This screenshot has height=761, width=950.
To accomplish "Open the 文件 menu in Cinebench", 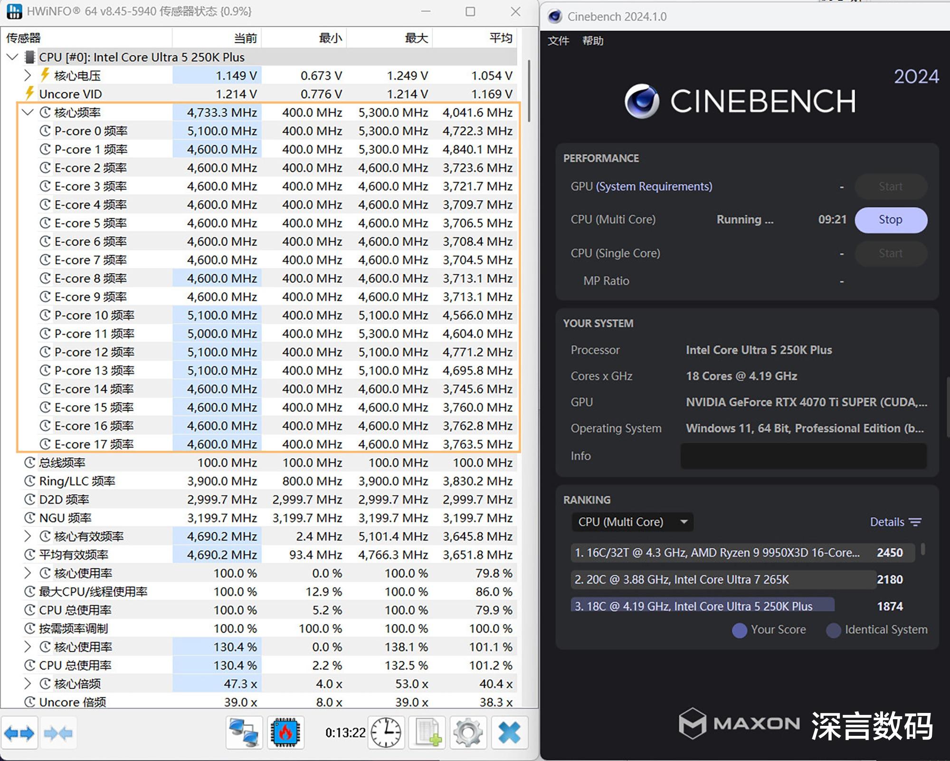I will coord(558,41).
